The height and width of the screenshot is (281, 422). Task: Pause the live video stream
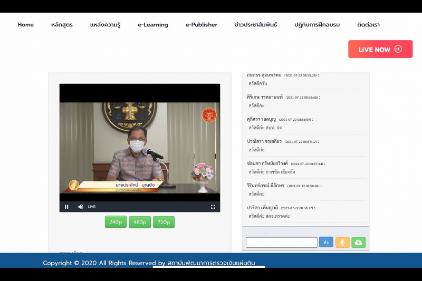coord(66,207)
